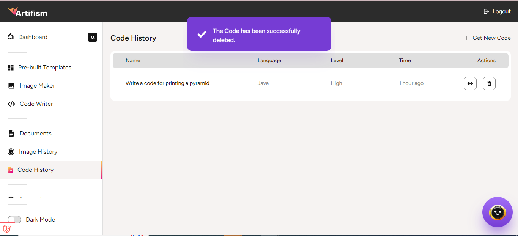Open Pre-built Templates from sidebar
The width and height of the screenshot is (518, 236).
44,68
